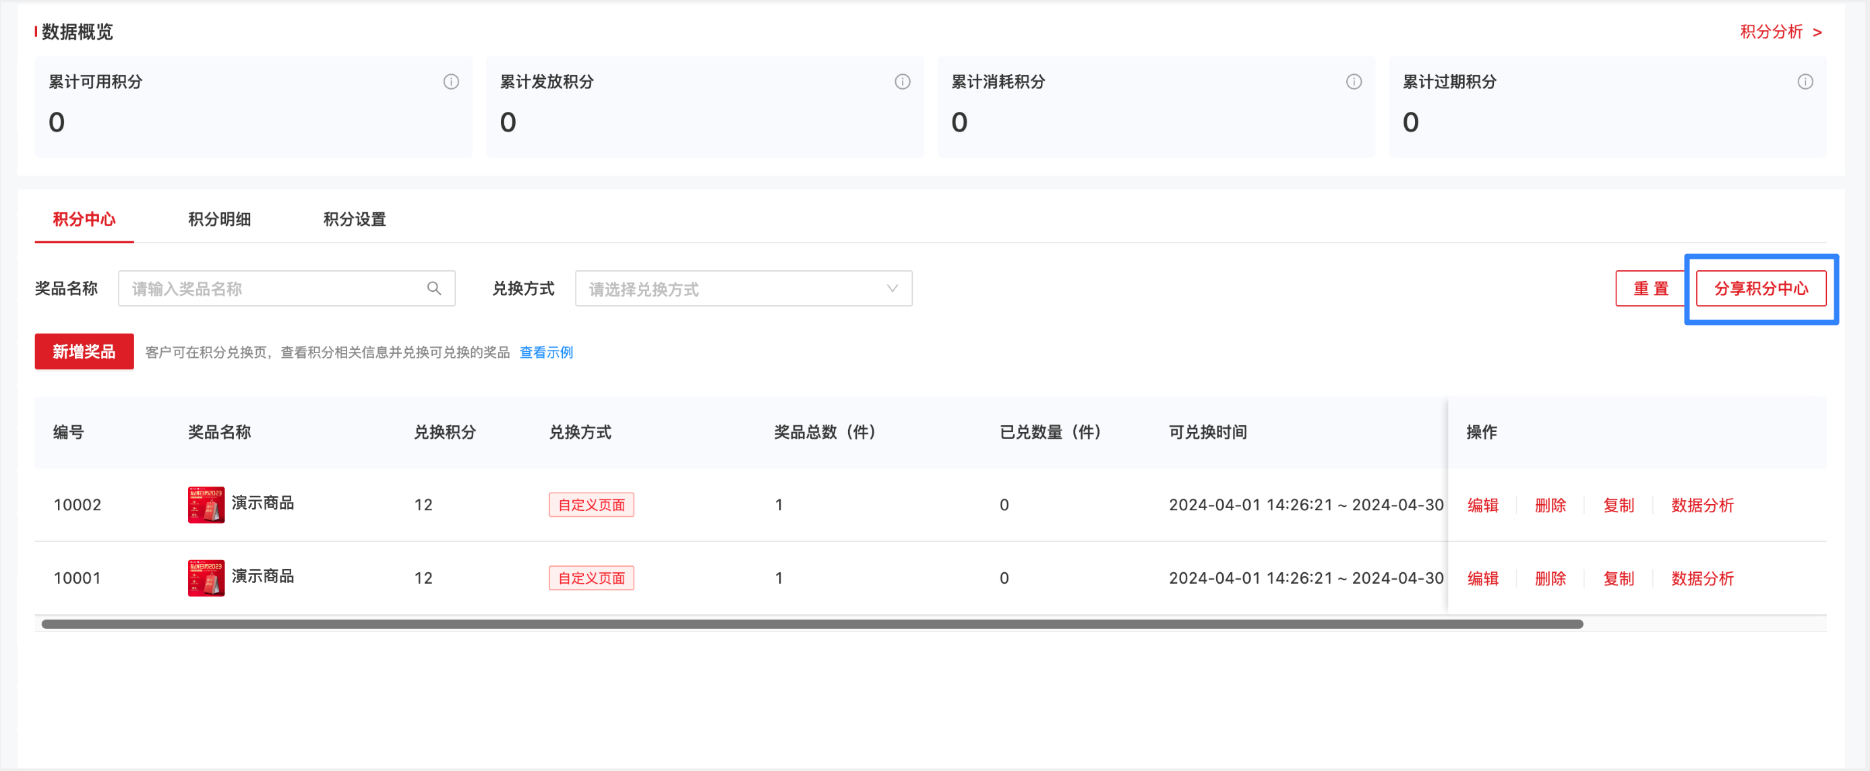This screenshot has height=771, width=1870.
Task: Switch to the 积分明细 tab
Action: pyautogui.click(x=219, y=218)
